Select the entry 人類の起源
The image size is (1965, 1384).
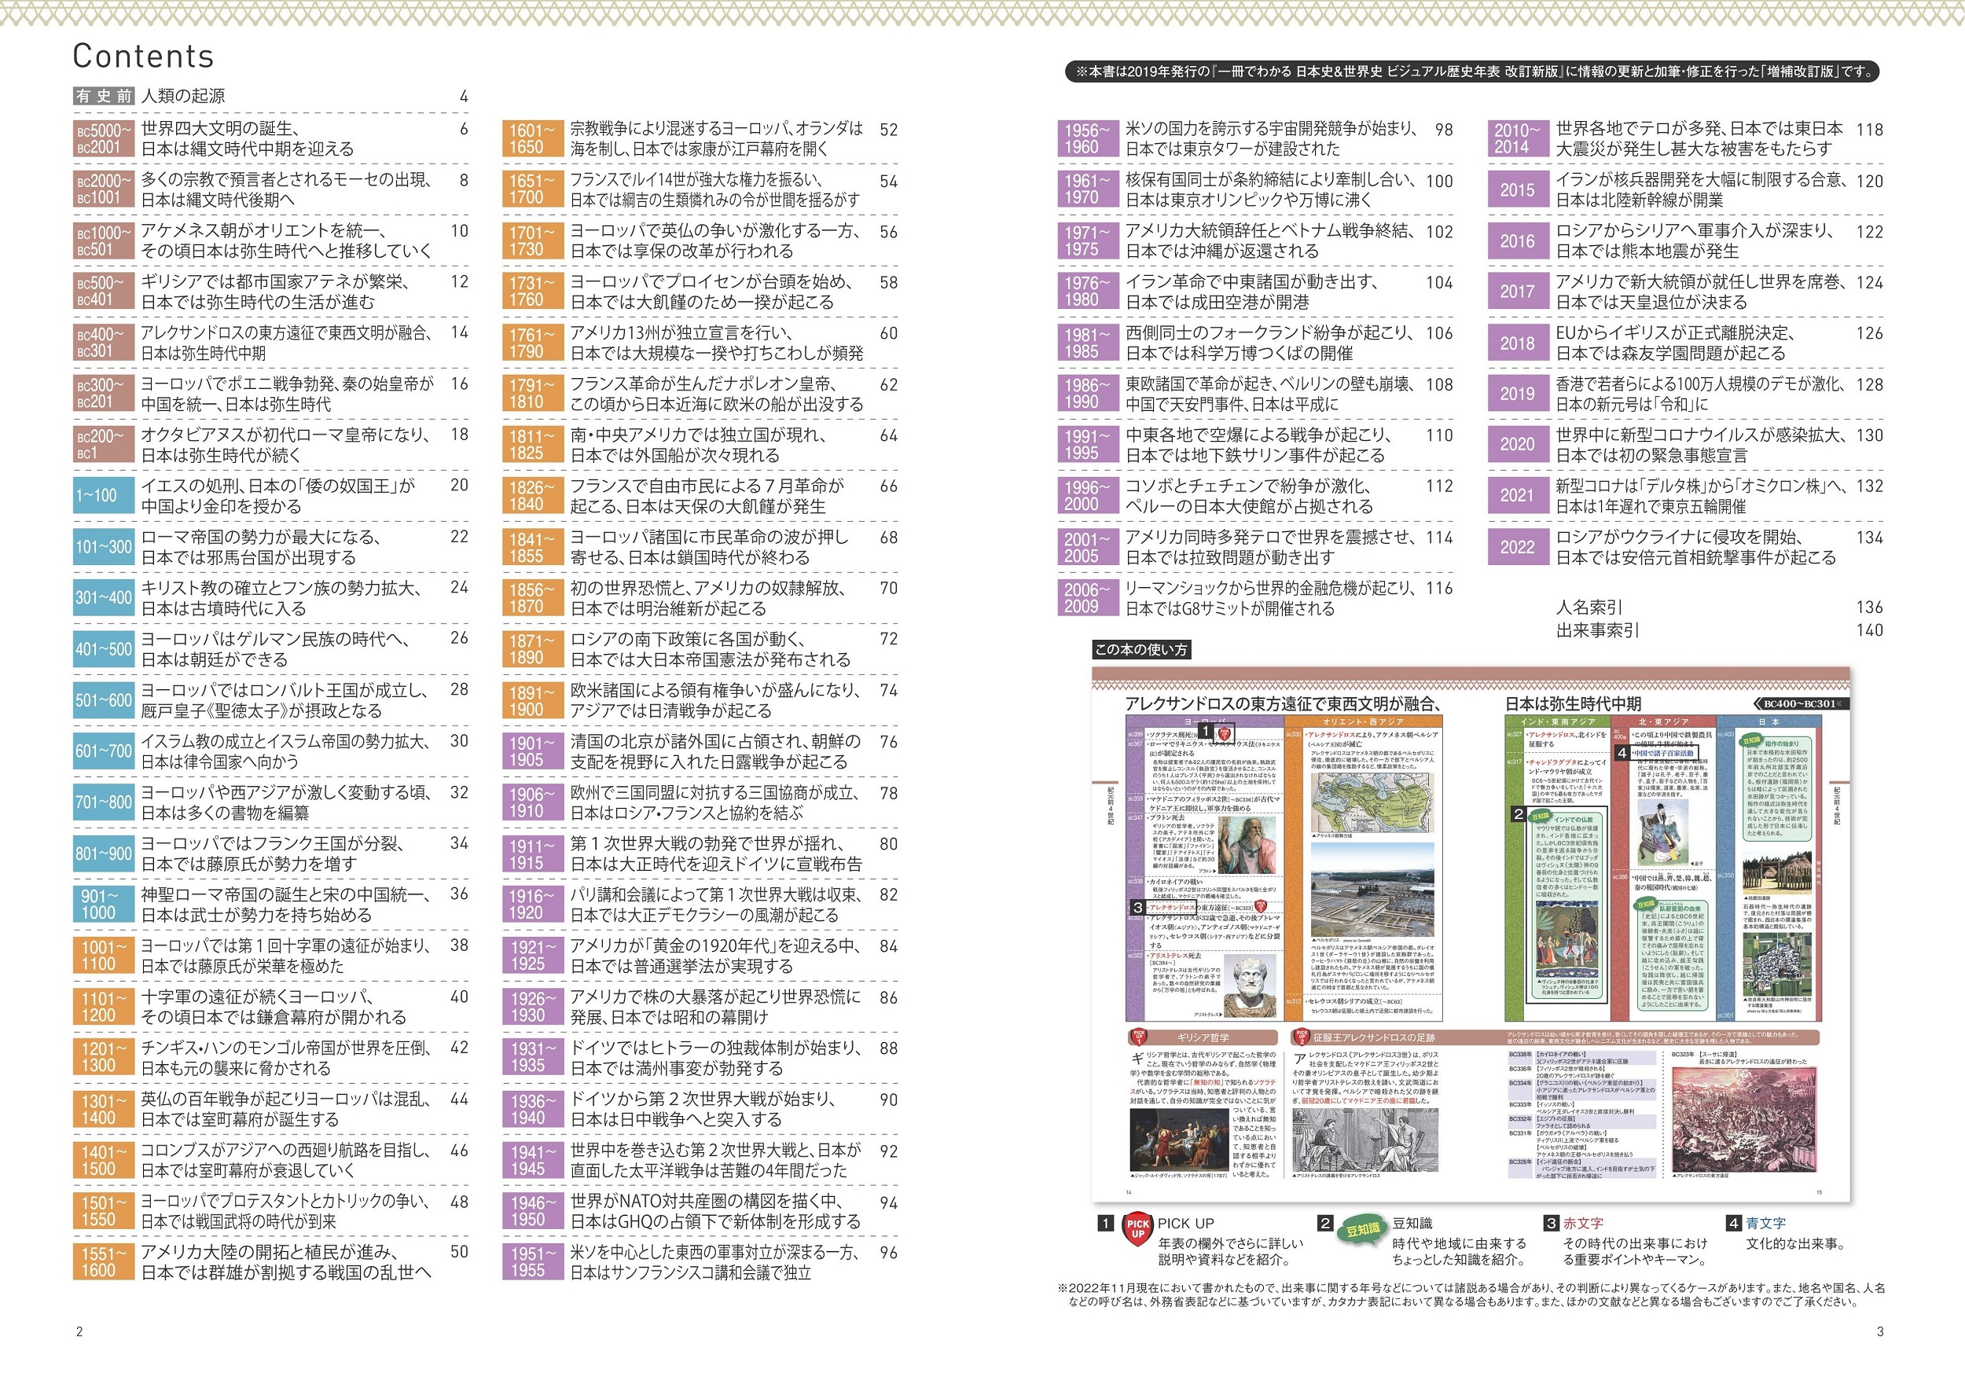pos(183,96)
